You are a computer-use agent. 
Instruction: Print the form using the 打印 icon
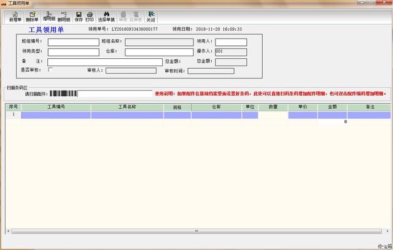pyautogui.click(x=90, y=16)
